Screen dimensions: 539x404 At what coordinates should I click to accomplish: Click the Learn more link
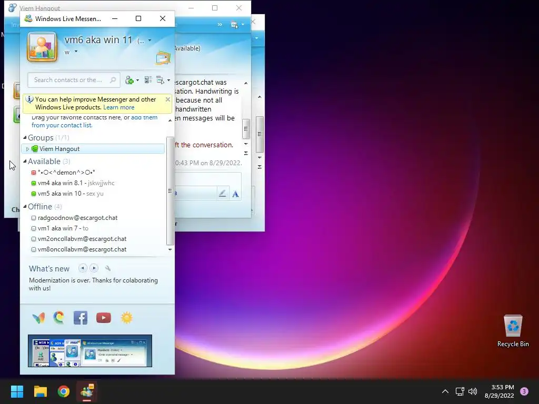[118, 107]
